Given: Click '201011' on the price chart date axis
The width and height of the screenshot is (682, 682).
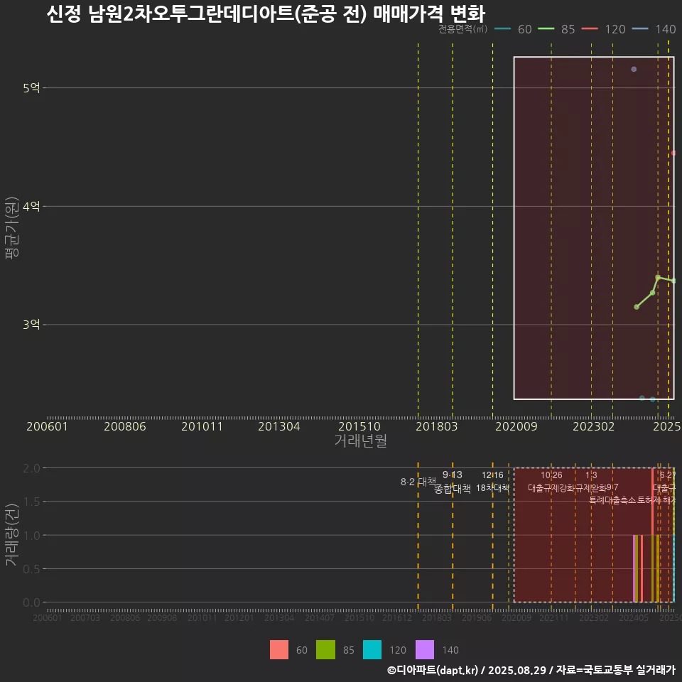Looking at the screenshot, I should click(x=202, y=426).
